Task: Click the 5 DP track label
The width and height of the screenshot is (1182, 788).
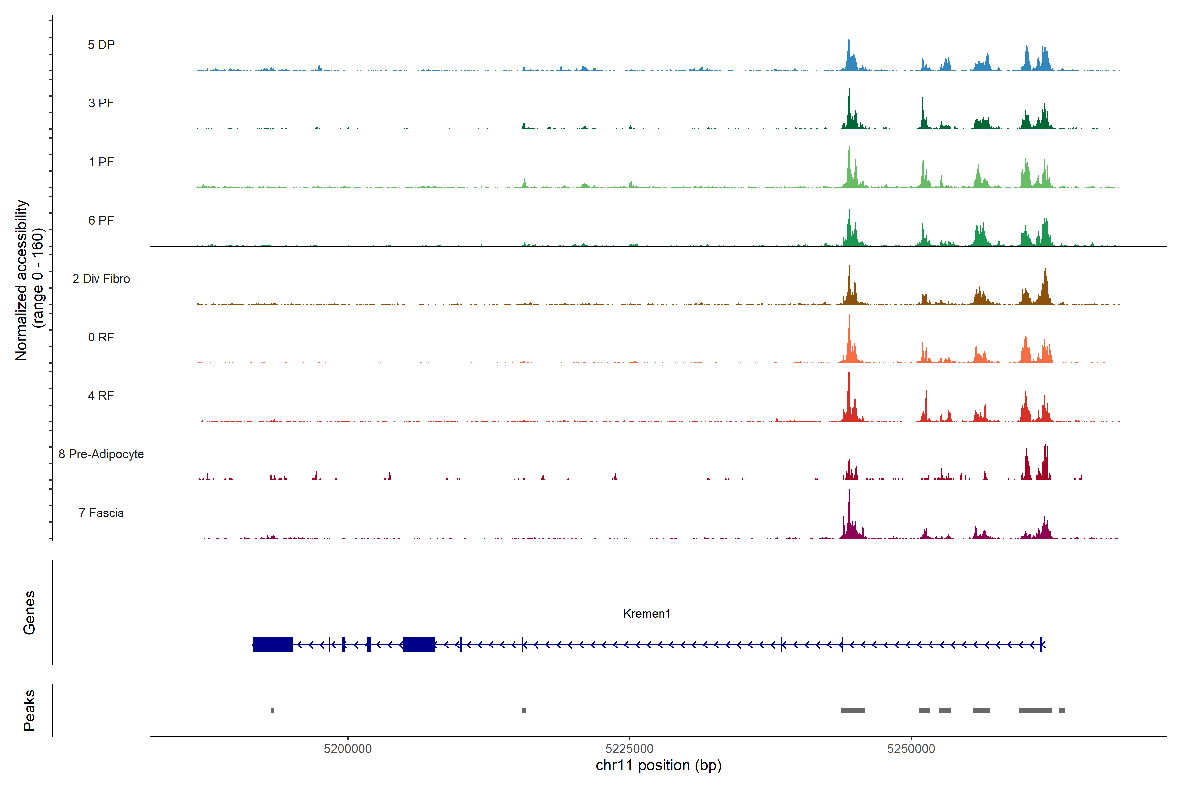Action: [x=101, y=45]
